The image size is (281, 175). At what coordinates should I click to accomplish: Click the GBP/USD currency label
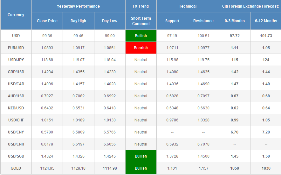16,72
